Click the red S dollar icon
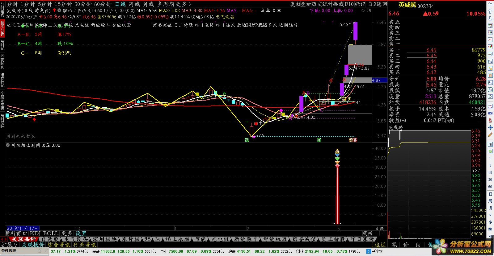Viewport: 494px width, 256px height. (x=490, y=120)
